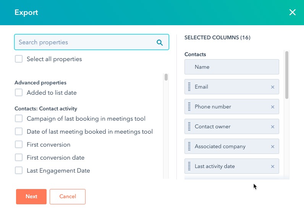Remove the Contact owner column
Screen dimensions: 304x215
273,127
